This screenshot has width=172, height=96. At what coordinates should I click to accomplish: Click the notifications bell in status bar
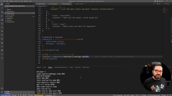coord(170,95)
